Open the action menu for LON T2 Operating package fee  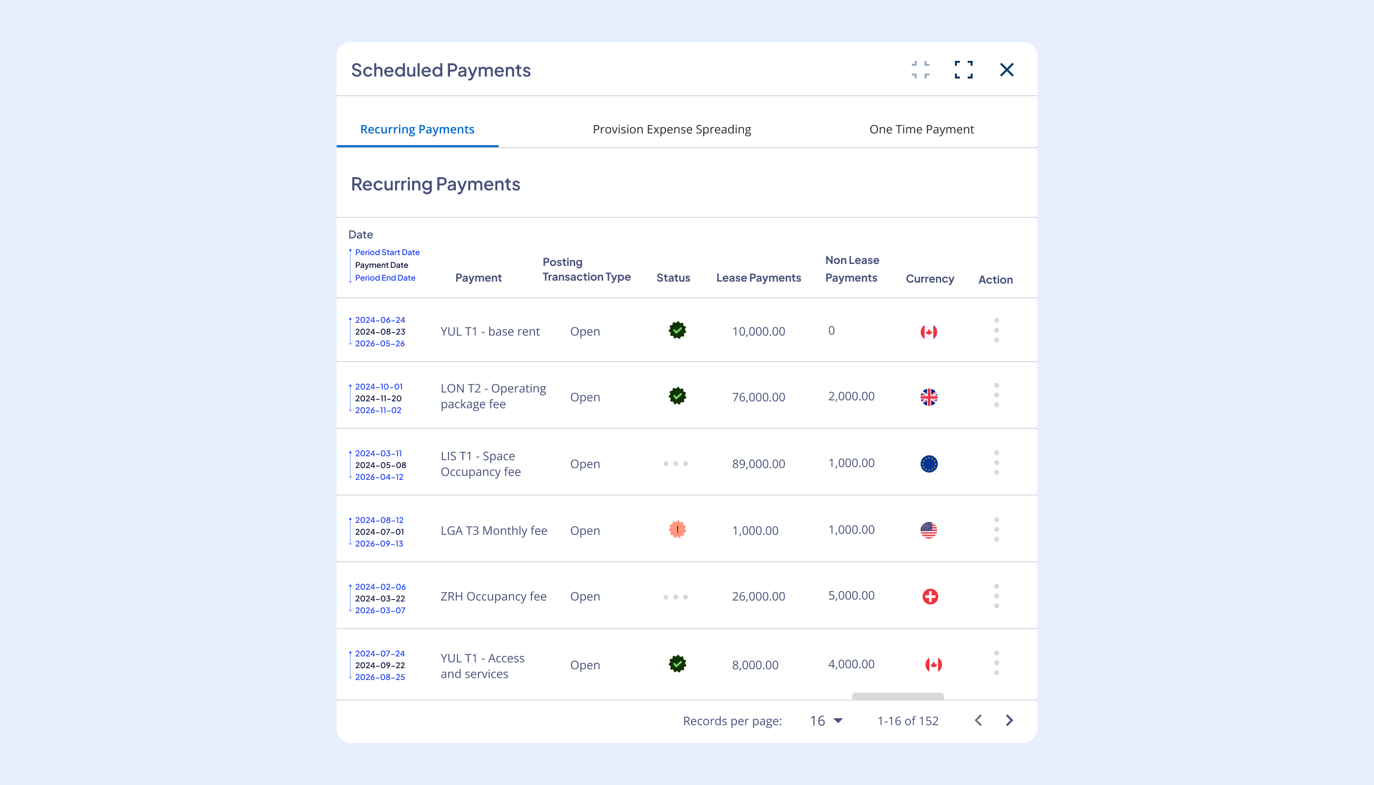997,397
